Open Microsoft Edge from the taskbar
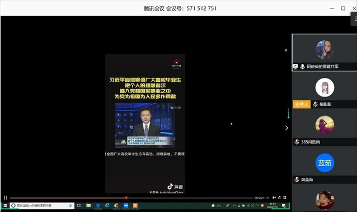The height and width of the screenshot is (212, 357). click(98, 206)
